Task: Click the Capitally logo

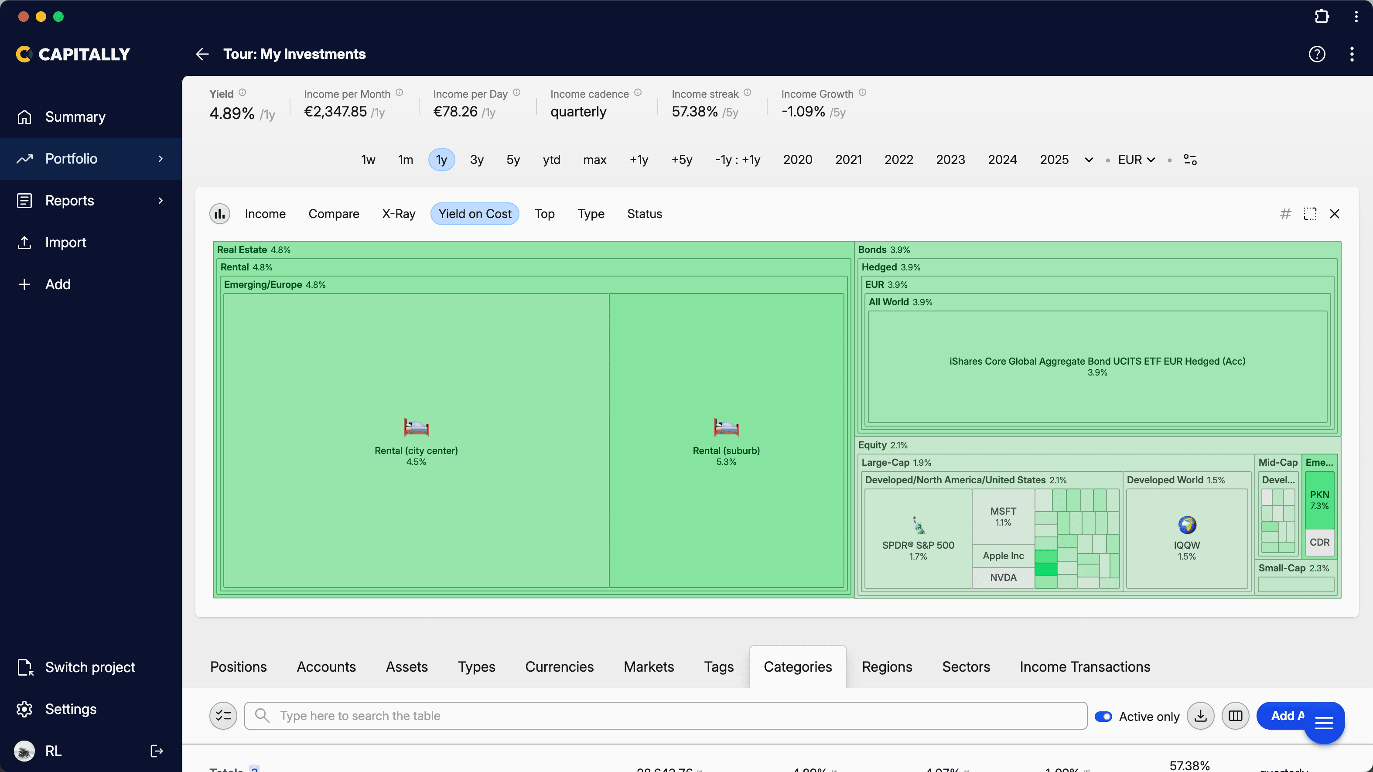Action: [x=73, y=54]
